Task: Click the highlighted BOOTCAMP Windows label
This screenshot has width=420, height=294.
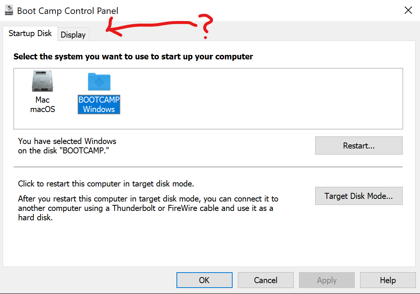Action: (x=99, y=105)
